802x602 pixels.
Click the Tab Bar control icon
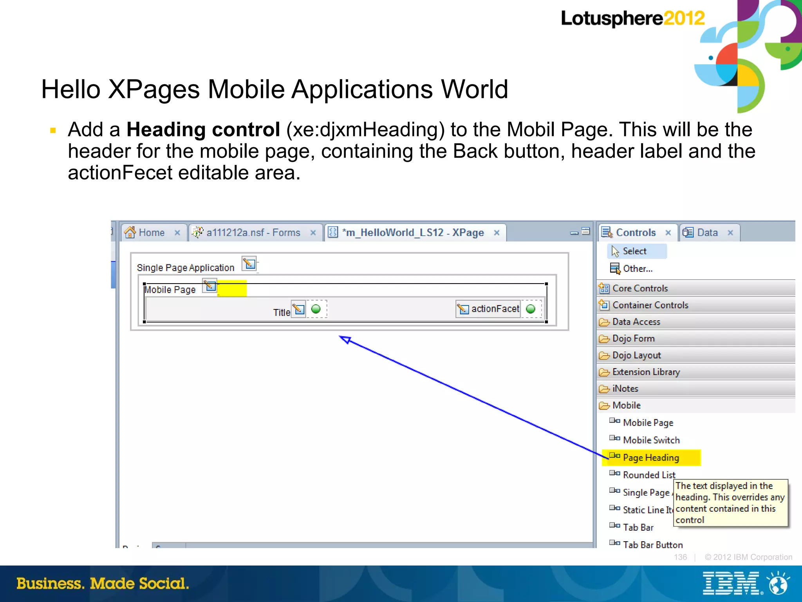click(x=614, y=525)
